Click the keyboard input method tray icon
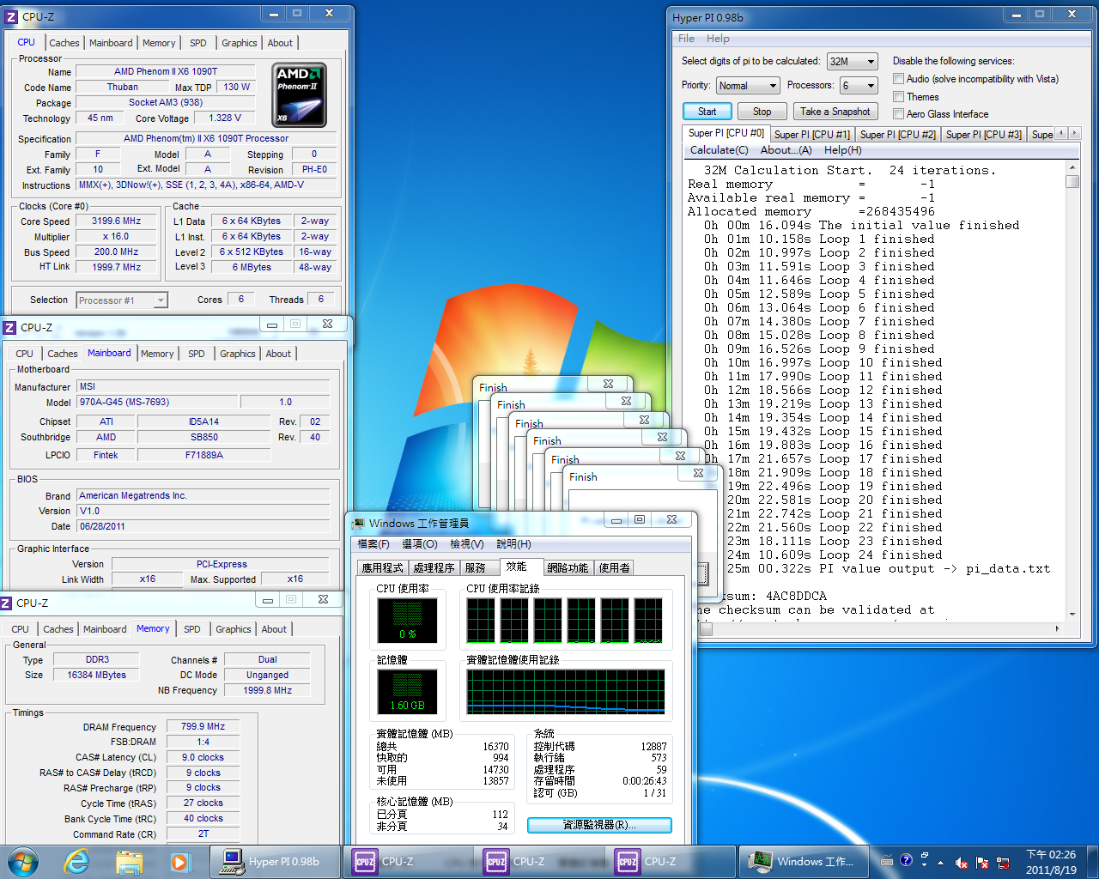The image size is (1099, 879). 886,861
